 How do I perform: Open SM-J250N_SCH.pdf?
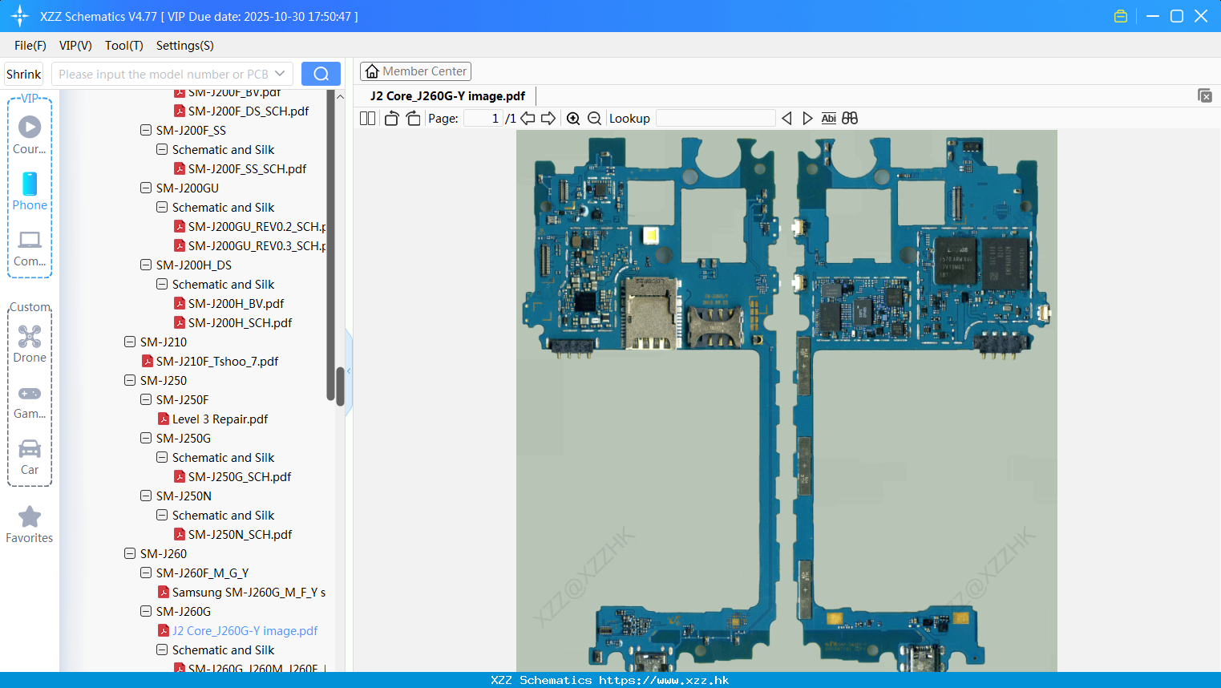click(240, 534)
